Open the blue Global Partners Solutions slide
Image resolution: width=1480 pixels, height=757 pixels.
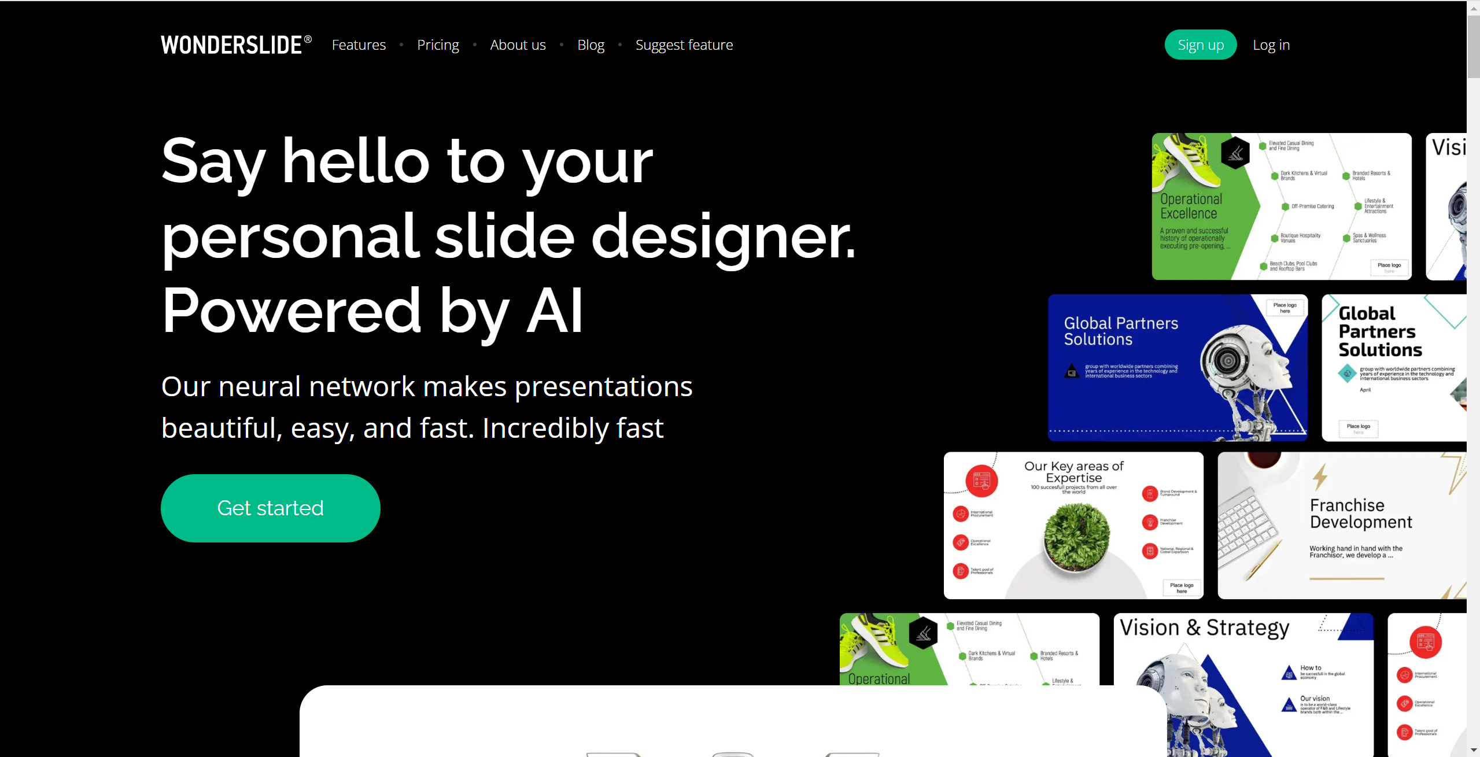1178,368
